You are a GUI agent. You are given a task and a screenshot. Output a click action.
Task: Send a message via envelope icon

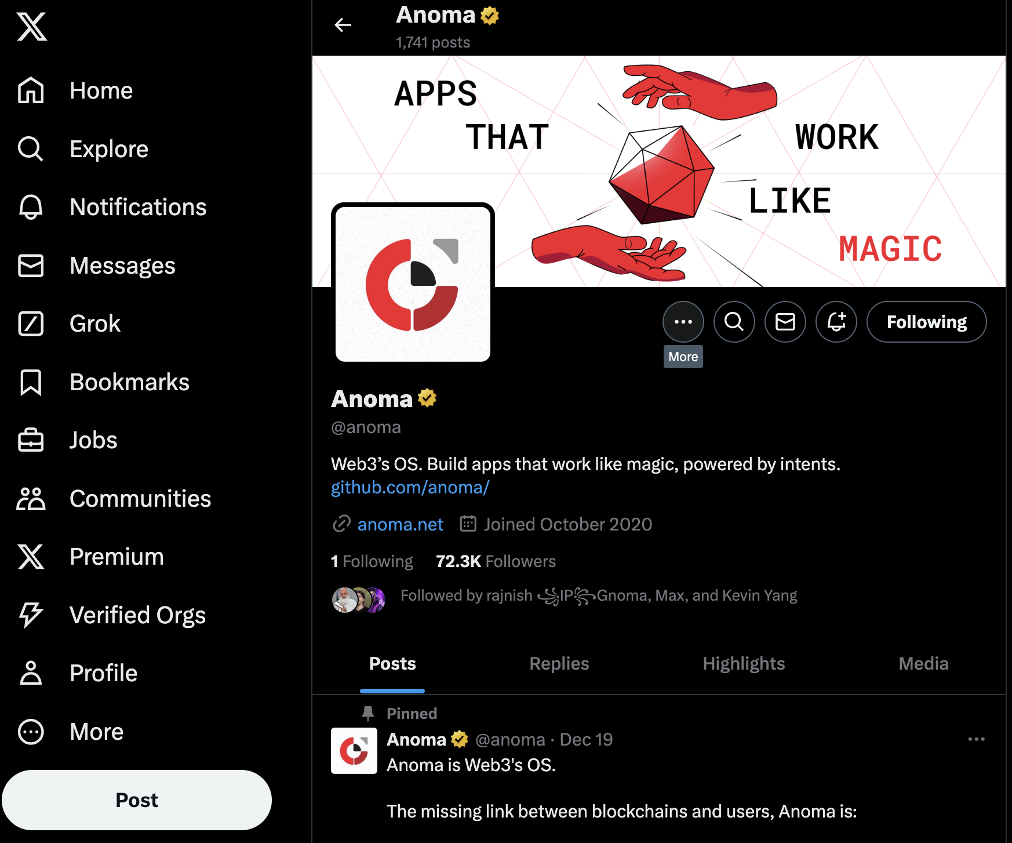pos(785,322)
